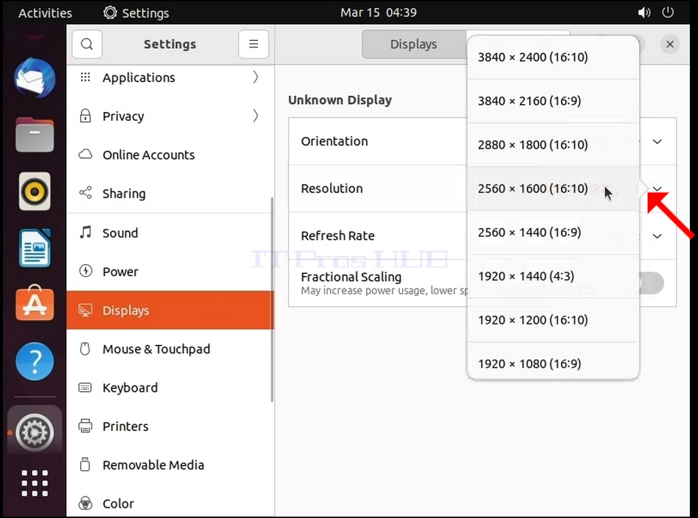Viewport: 698px width, 518px height.
Task: Click the Printers icon in sidebar
Action: point(85,426)
